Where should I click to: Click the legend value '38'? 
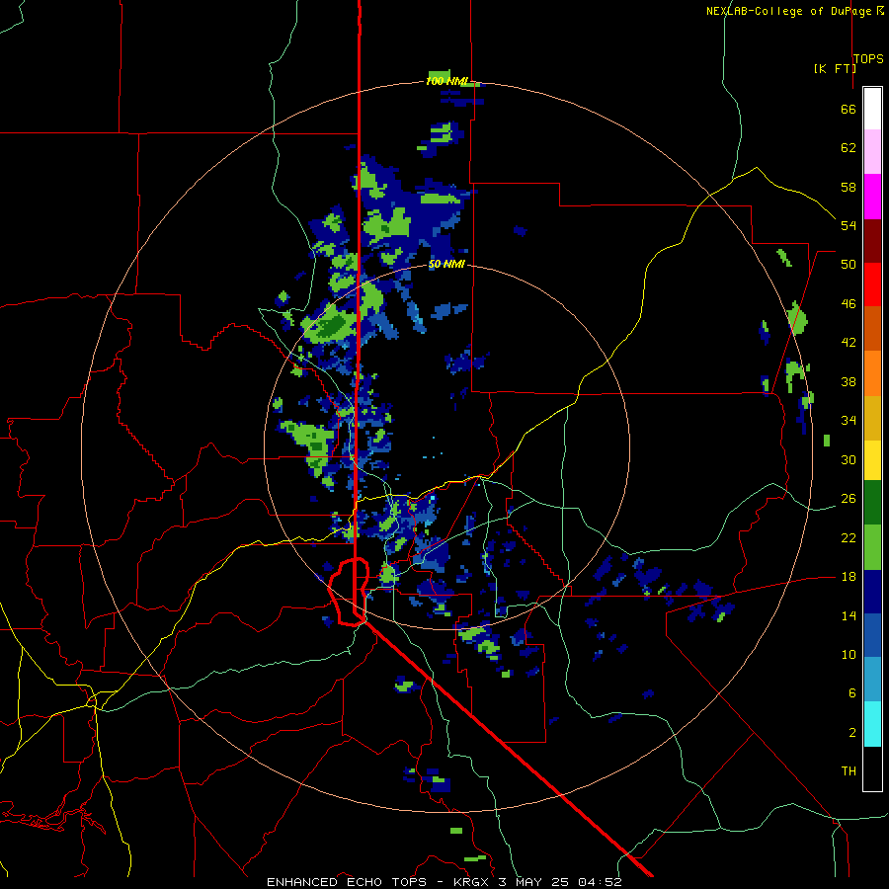tap(849, 382)
